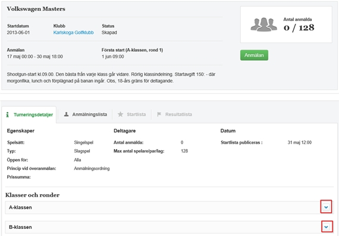Click the A-klassen row label
339x236 pixels.
click(x=21, y=207)
